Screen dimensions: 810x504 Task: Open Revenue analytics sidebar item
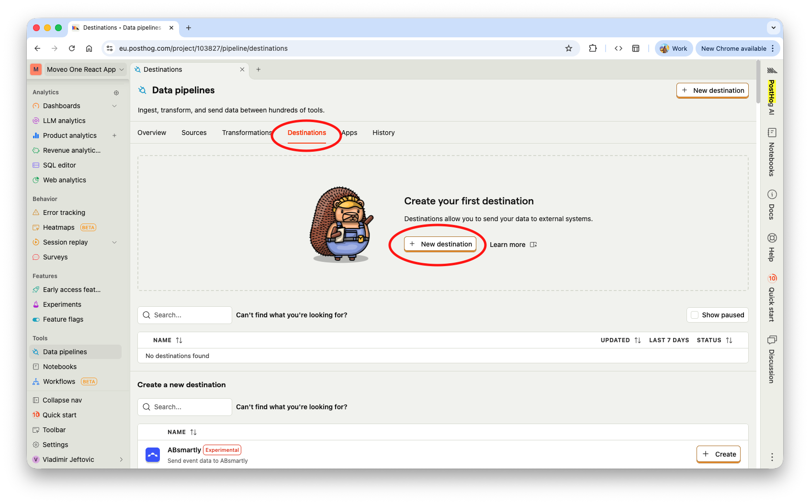71,150
